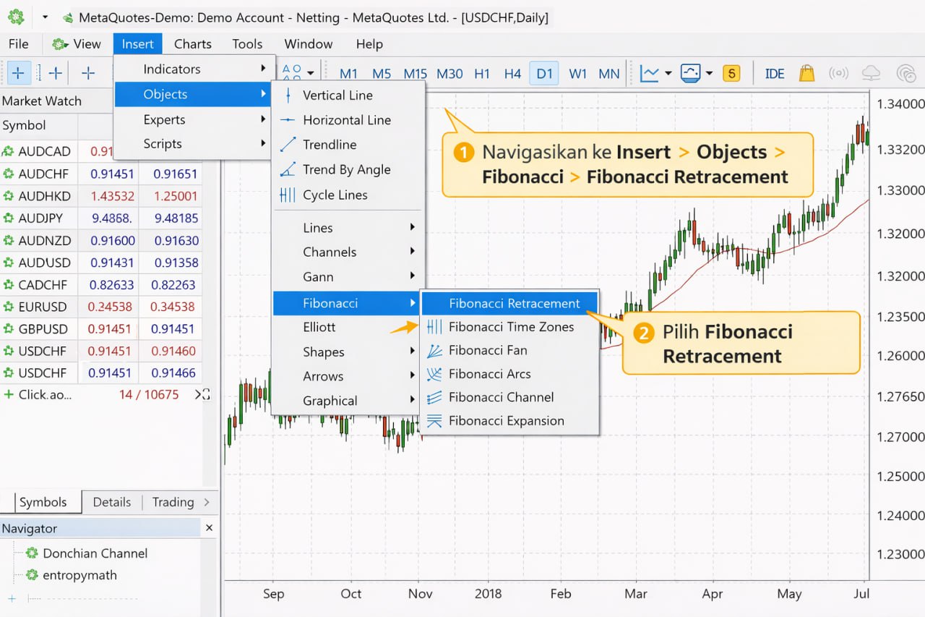Click the green icon beside entropymath
Viewport: 925px width, 617px height.
pos(32,576)
